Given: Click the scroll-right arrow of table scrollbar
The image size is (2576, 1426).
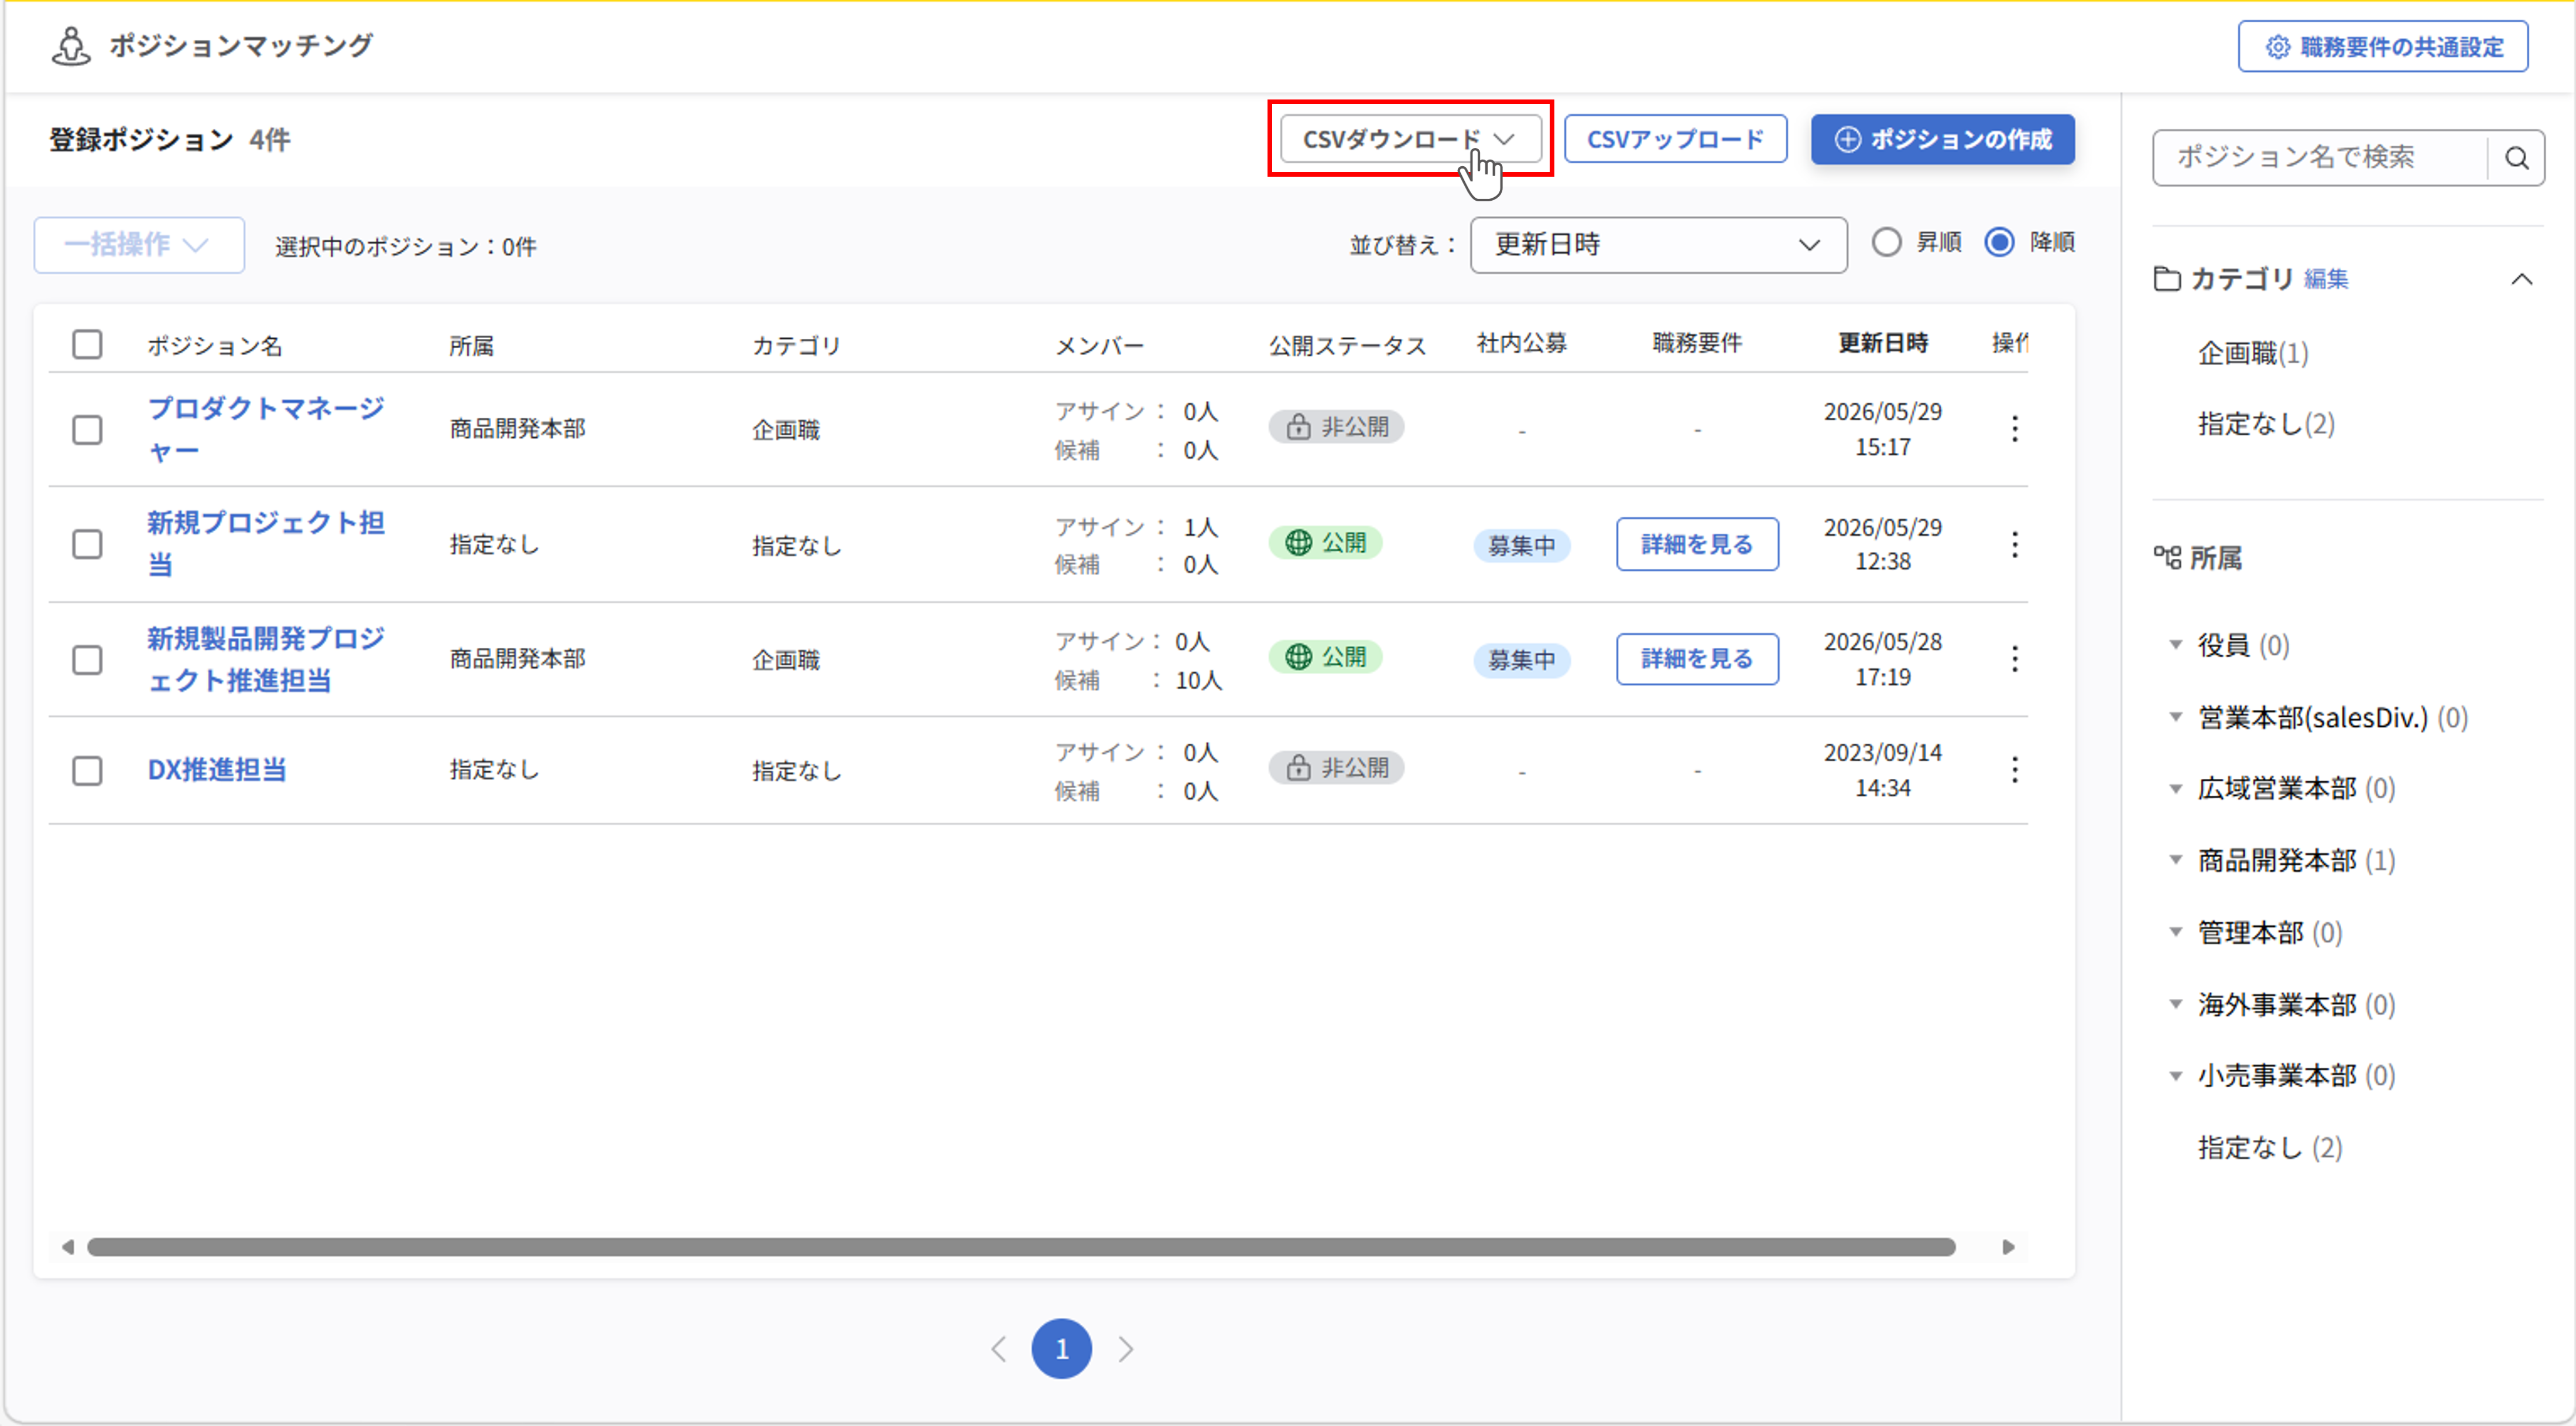Looking at the screenshot, I should tap(2008, 1246).
